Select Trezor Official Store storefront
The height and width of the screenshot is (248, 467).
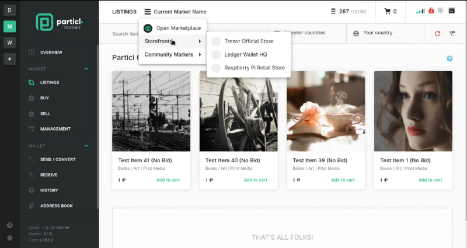point(249,41)
